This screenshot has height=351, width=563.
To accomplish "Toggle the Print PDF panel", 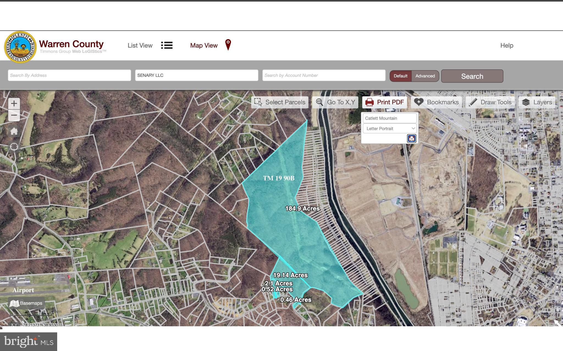I will [x=385, y=102].
